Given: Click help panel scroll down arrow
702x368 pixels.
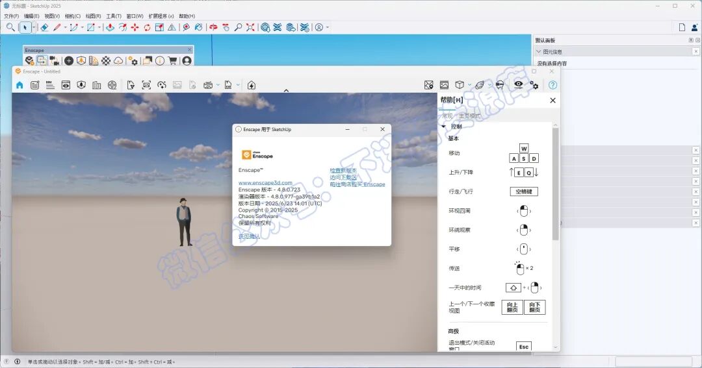Looking at the screenshot, I should point(556,347).
